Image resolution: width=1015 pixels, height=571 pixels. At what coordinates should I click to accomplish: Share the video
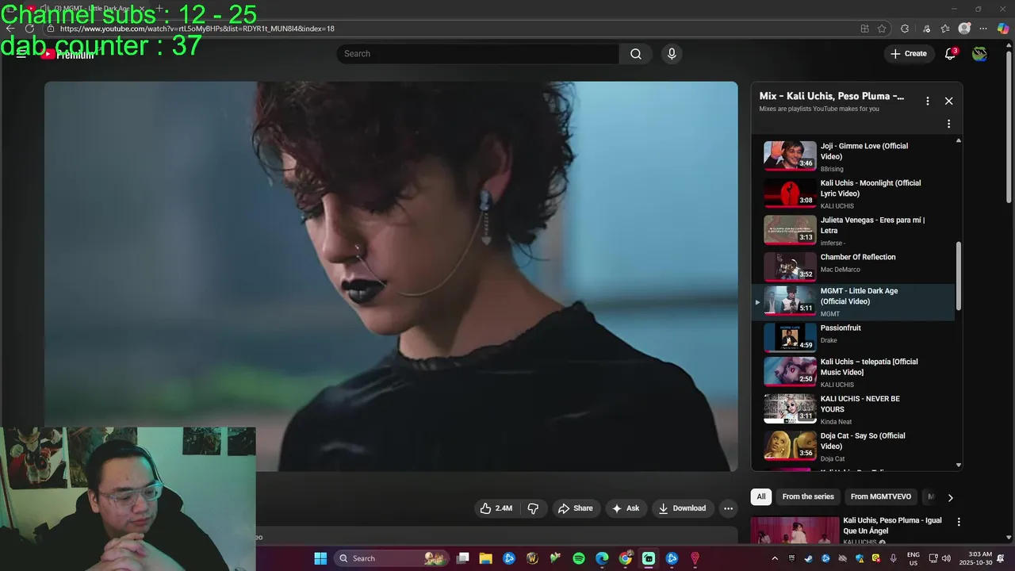575,508
